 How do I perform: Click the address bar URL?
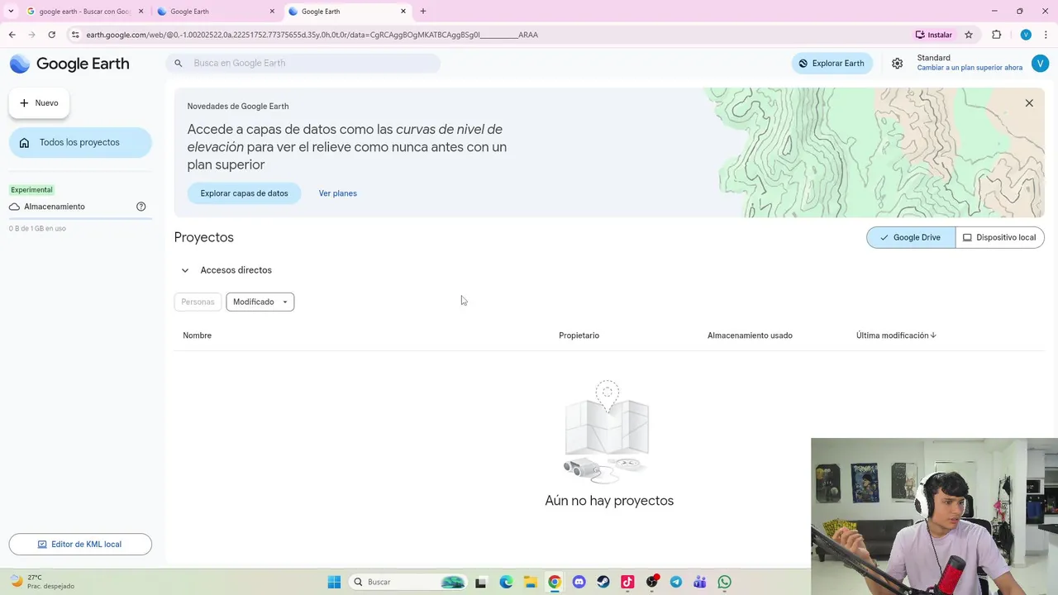(312, 35)
